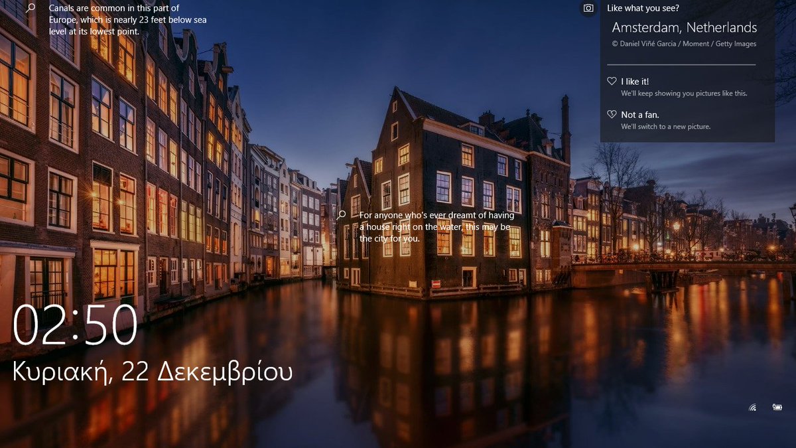This screenshot has width=796, height=448.
Task: Click the broken heart icon for 'Not a fan.'
Action: click(x=611, y=113)
